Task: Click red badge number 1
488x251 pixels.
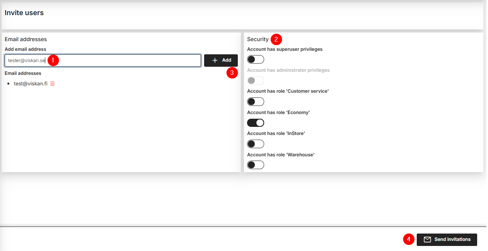Action: pyautogui.click(x=53, y=61)
